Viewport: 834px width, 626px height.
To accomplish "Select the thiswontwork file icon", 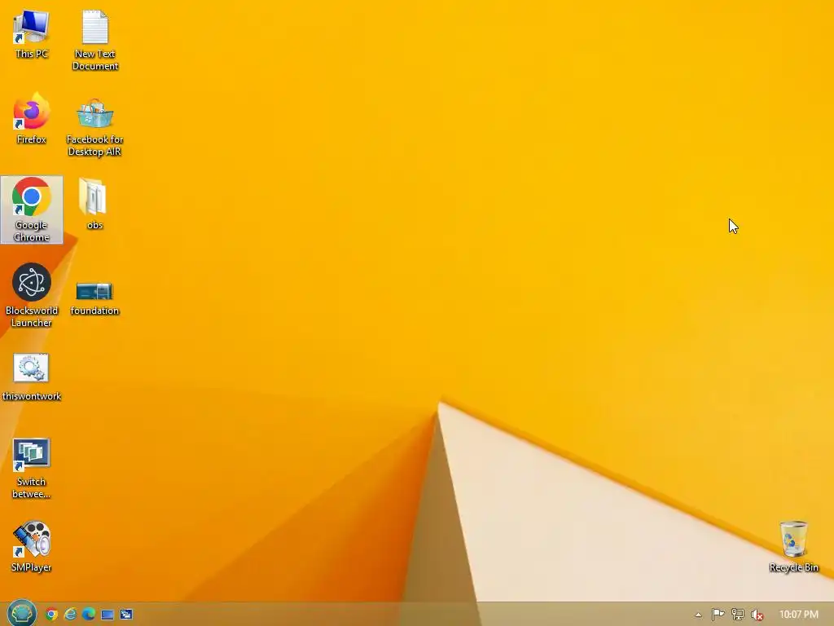I will (32, 377).
